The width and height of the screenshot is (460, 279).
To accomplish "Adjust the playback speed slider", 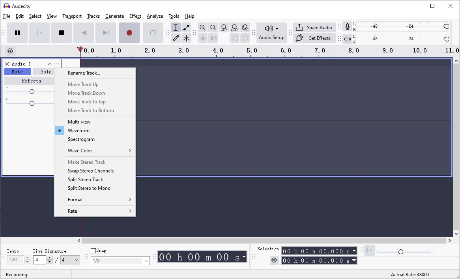I will point(401,252).
